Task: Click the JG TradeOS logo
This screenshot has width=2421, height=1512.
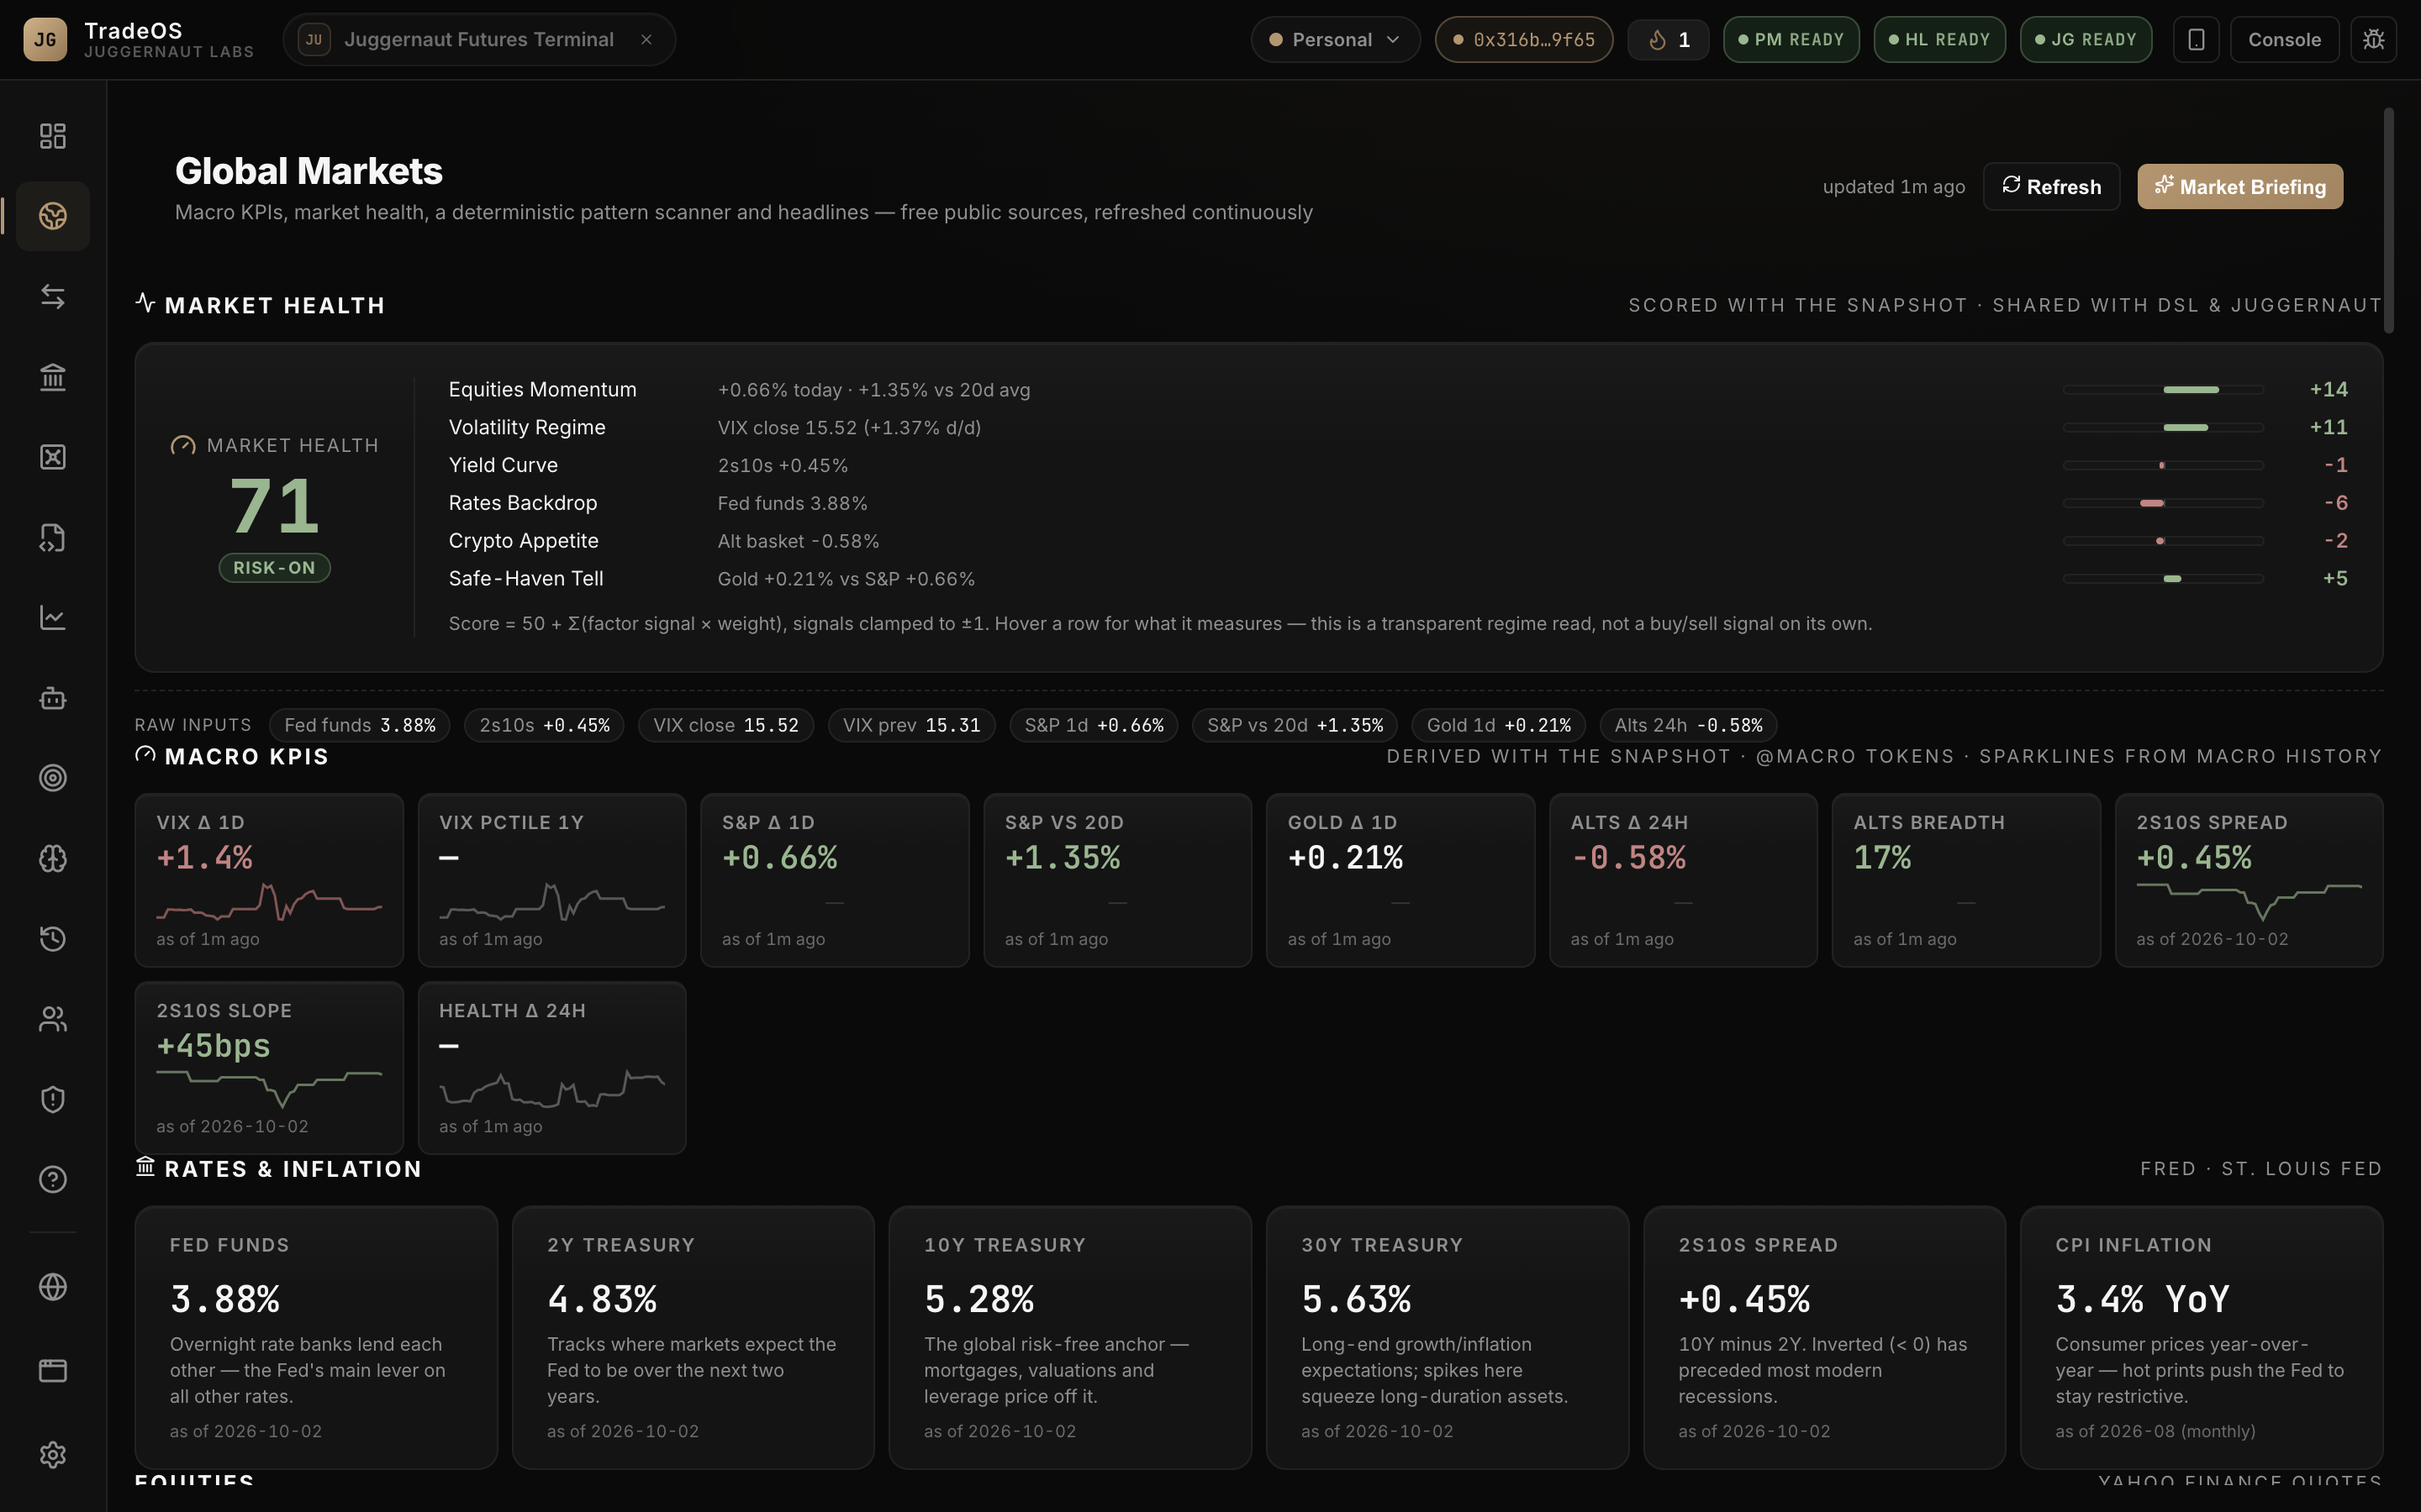Action: click(45, 40)
